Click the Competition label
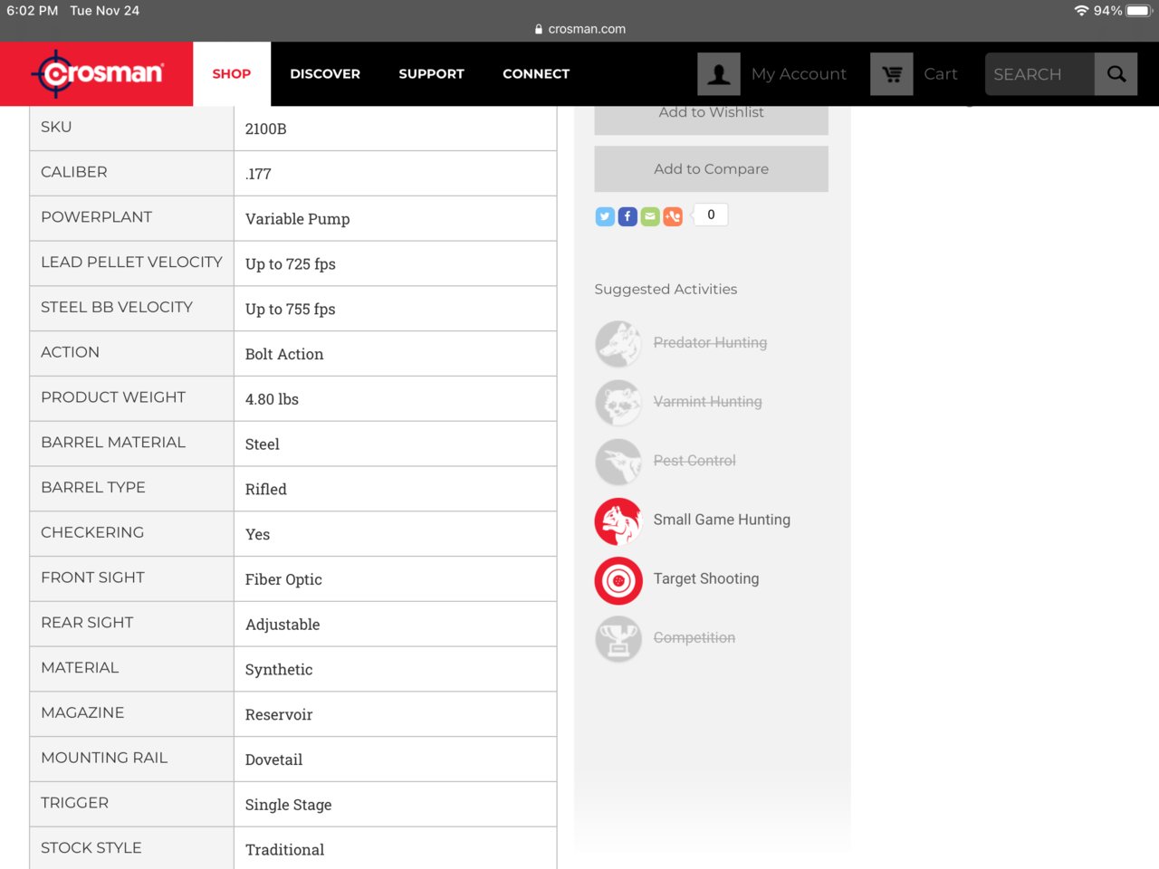Screen dimensions: 1159x869 [694, 637]
